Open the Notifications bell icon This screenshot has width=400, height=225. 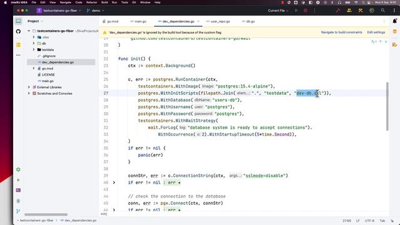[x=394, y=21]
